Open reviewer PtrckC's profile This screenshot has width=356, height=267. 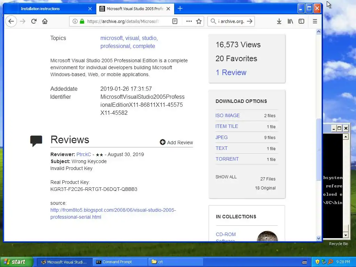[x=83, y=154]
